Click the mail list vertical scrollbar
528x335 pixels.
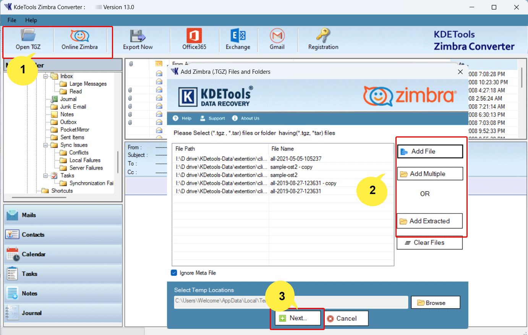click(522, 78)
